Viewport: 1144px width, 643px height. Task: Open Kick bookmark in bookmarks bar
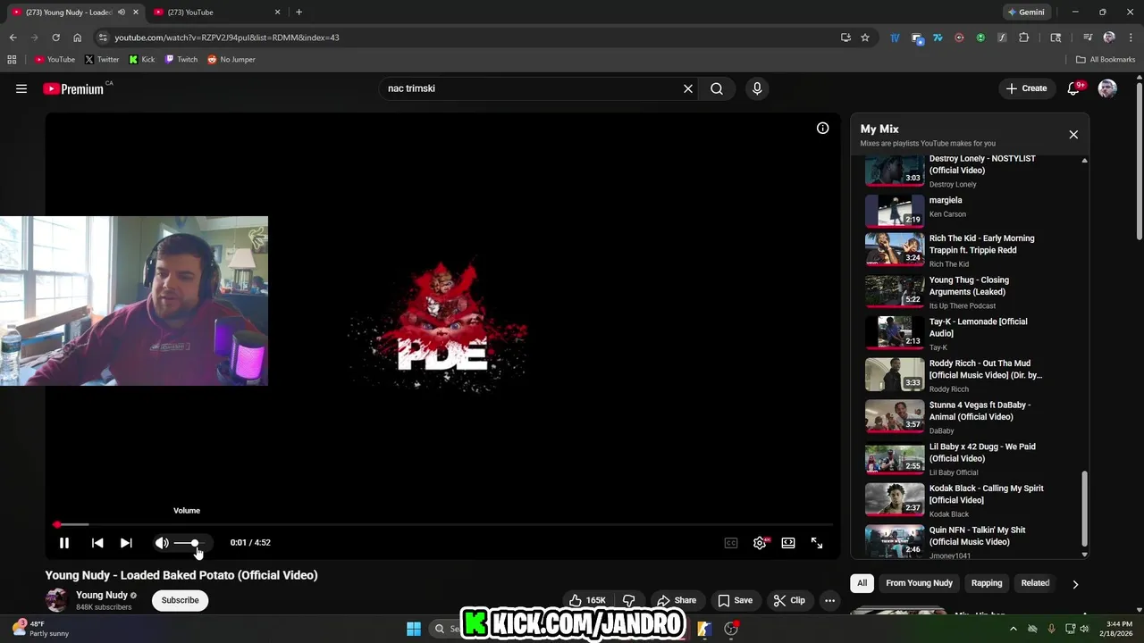tap(142, 60)
